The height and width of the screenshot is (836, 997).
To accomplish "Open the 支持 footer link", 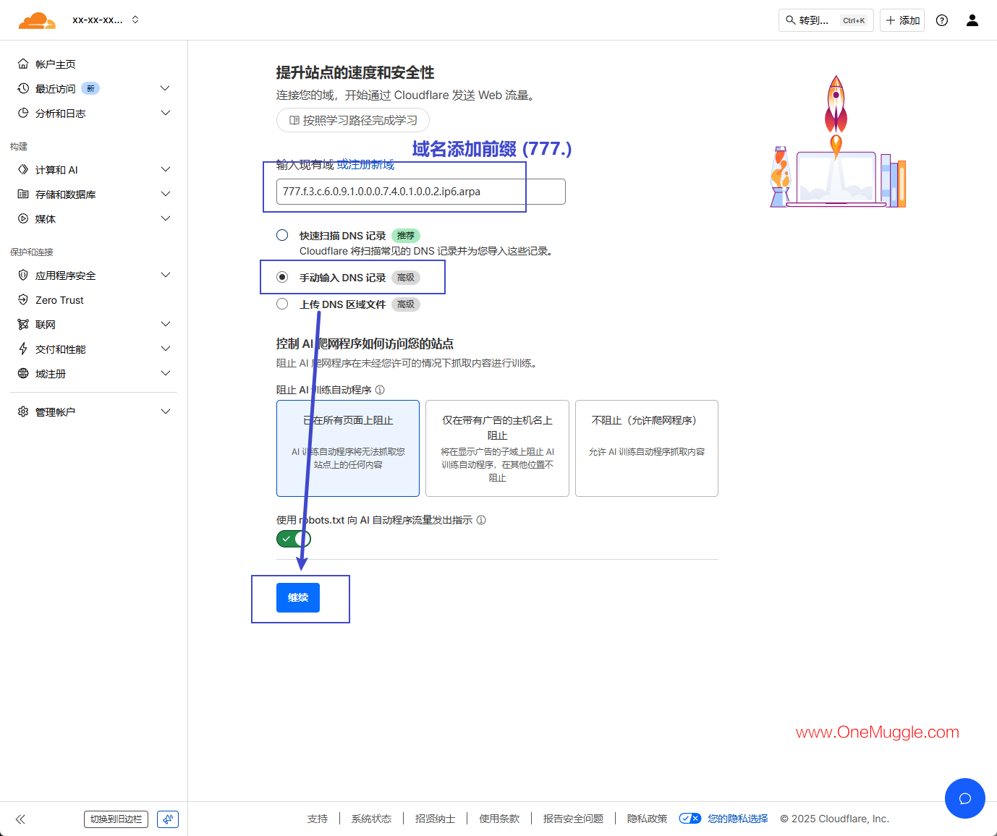I will [x=317, y=819].
